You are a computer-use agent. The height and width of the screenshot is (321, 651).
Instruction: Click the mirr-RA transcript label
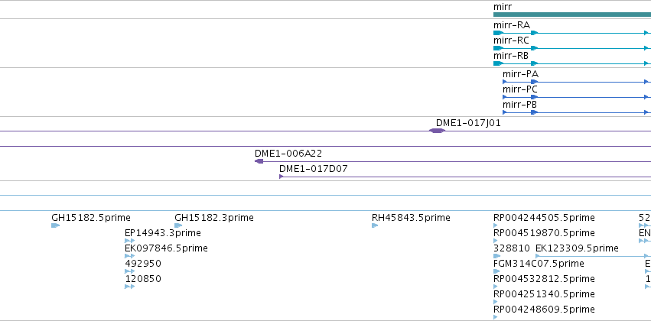pyautogui.click(x=512, y=25)
